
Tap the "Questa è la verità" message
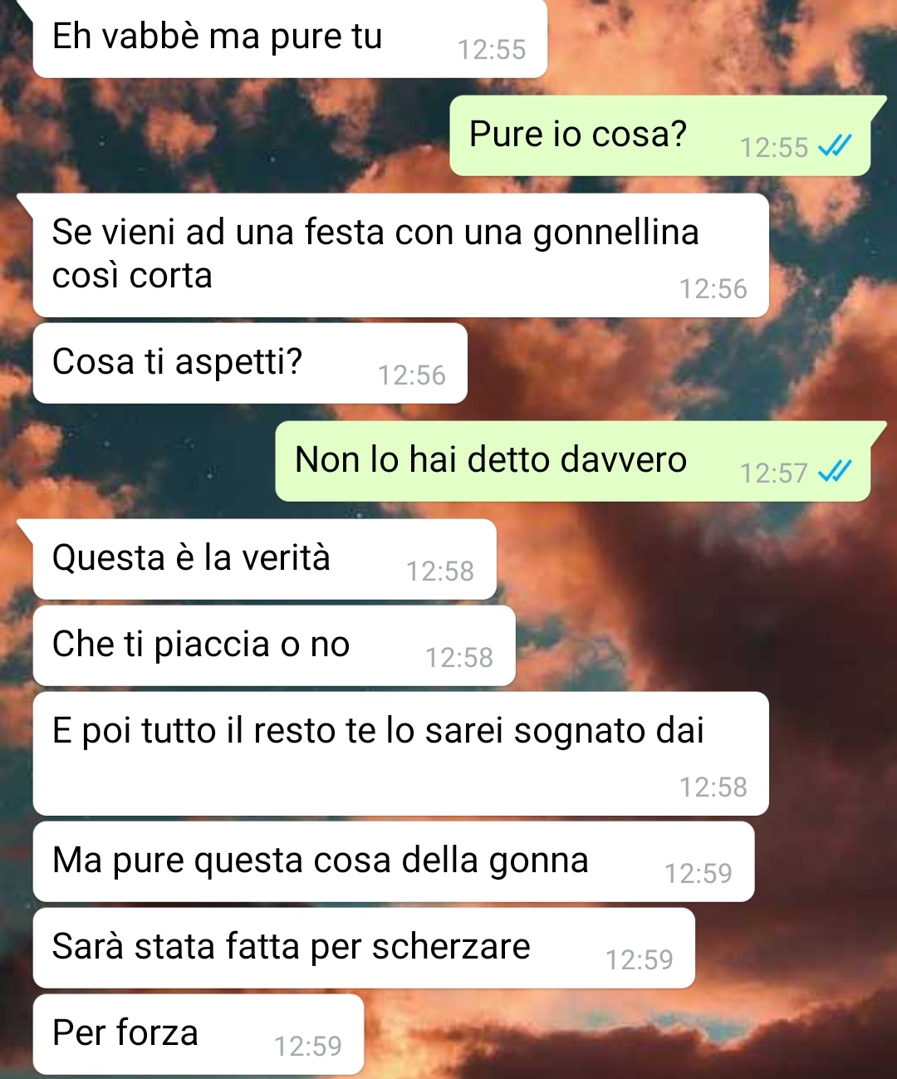(x=265, y=559)
